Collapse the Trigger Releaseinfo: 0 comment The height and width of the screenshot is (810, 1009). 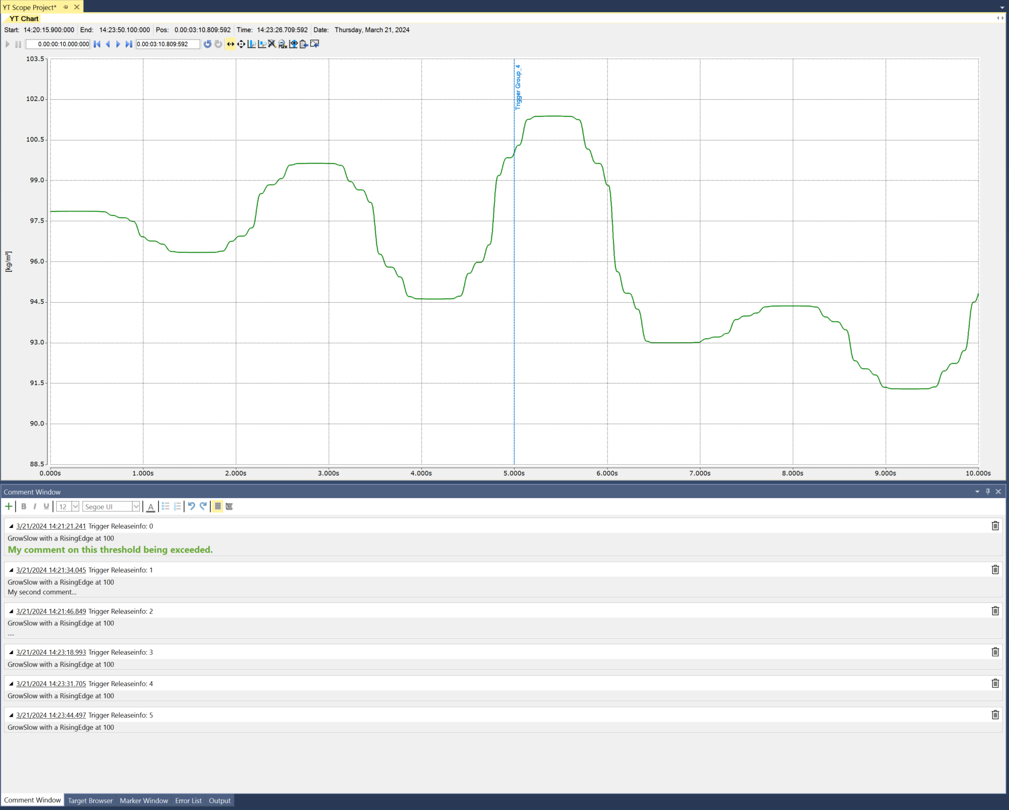point(11,526)
